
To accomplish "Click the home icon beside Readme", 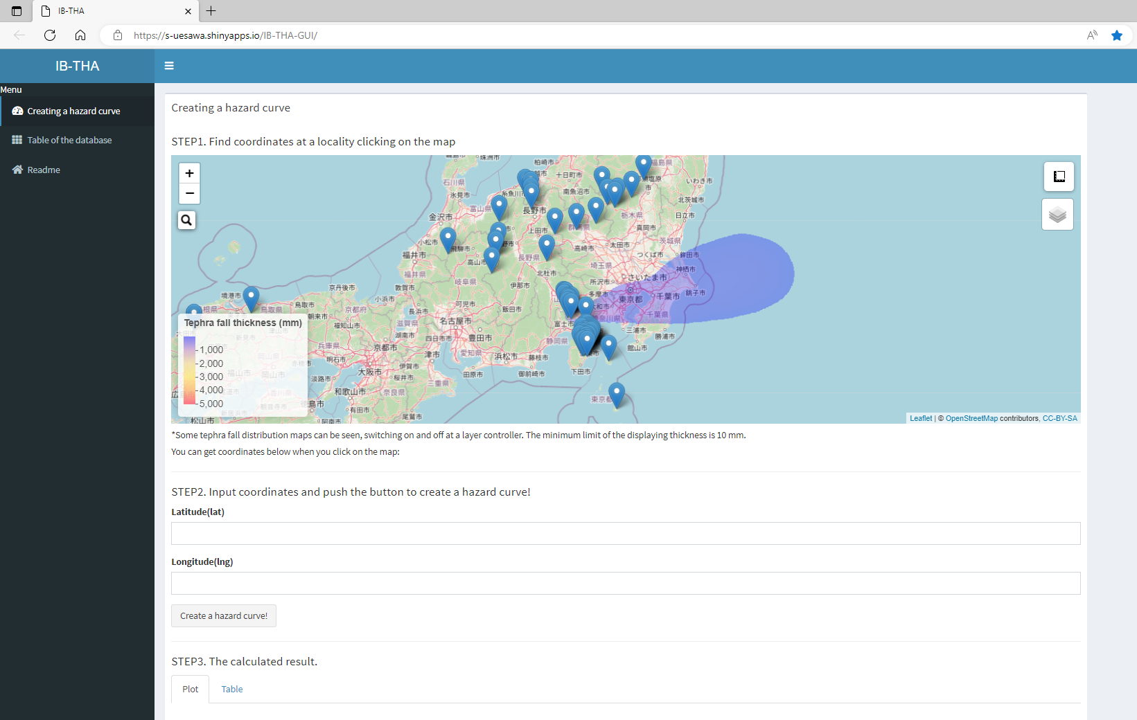I will point(16,169).
